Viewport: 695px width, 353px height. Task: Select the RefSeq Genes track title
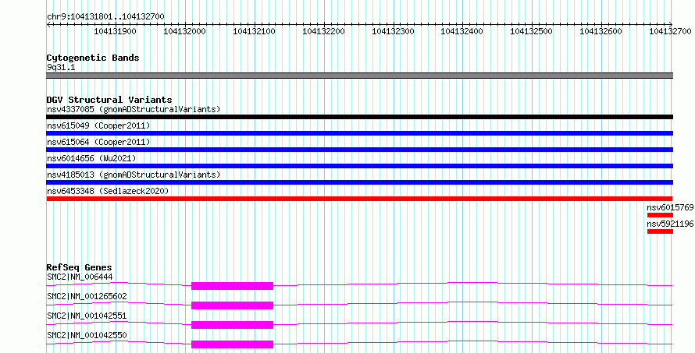pyautogui.click(x=79, y=267)
